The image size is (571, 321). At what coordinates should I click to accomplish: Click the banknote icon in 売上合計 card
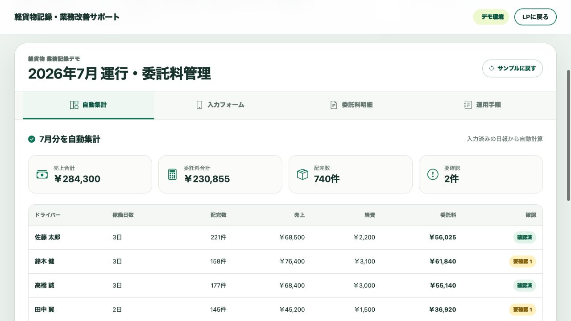(x=42, y=174)
